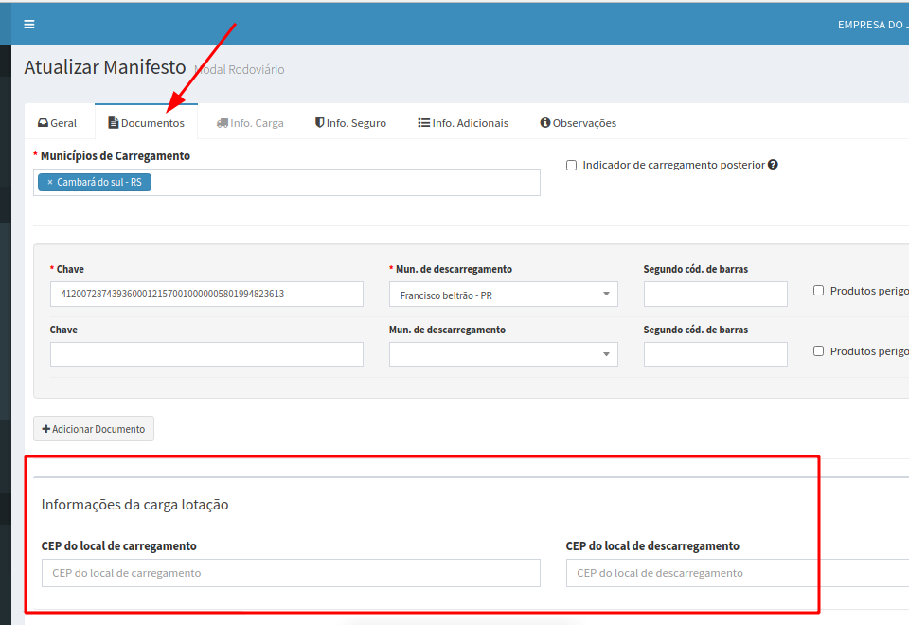
Task: Switch to the Documentos tab
Action: (x=147, y=123)
